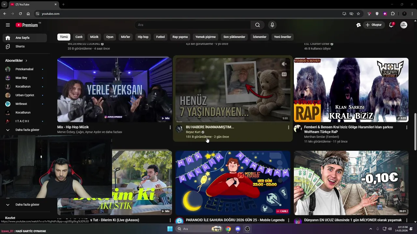This screenshot has width=417, height=234.
Task: Select the Mix'ler filter chip
Action: (125, 37)
